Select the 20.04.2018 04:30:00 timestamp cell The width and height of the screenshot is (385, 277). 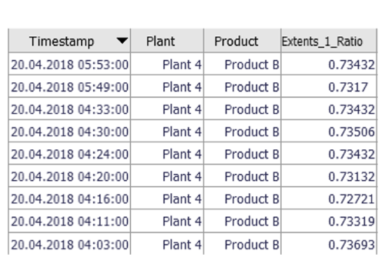[69, 132]
